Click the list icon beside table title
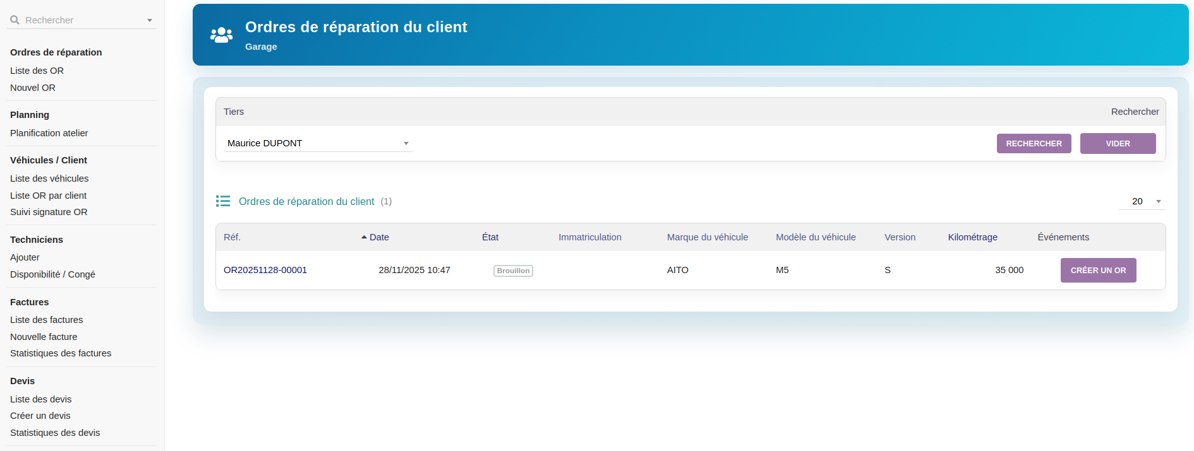Screen dimensions: 1194x451 pyautogui.click(x=223, y=201)
